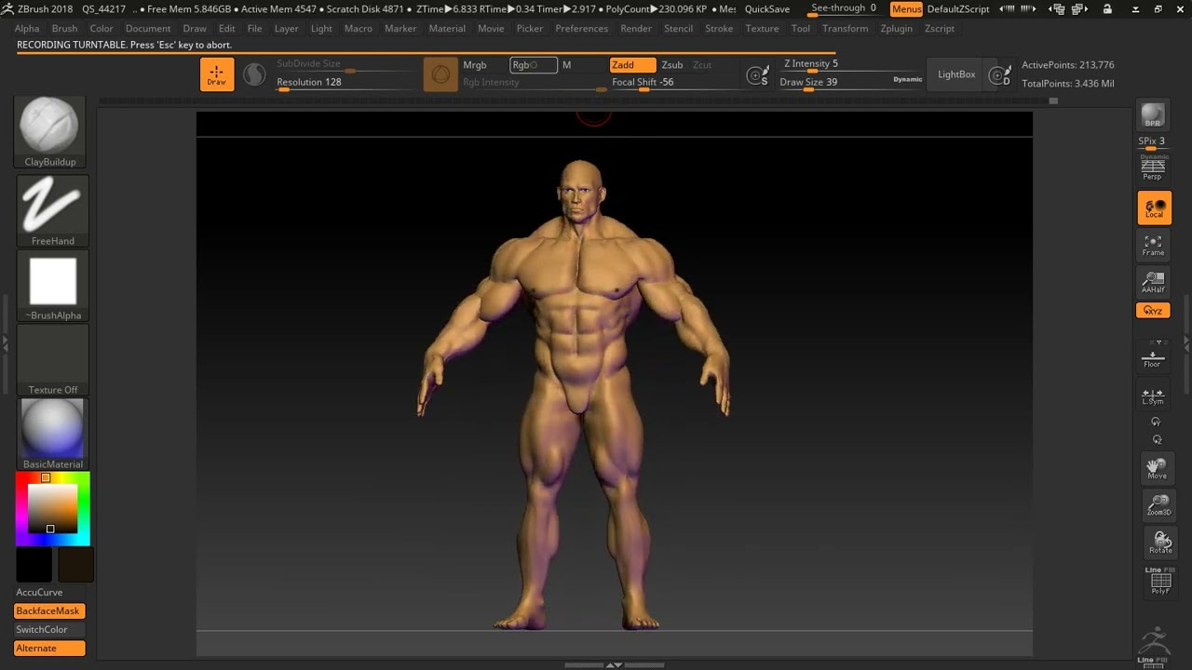Open the FreeHand stroke picker
The height and width of the screenshot is (670, 1192).
coord(52,211)
